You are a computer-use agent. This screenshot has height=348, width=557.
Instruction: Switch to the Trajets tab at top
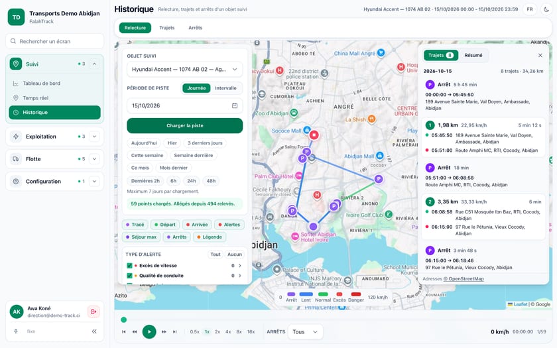coord(167,28)
